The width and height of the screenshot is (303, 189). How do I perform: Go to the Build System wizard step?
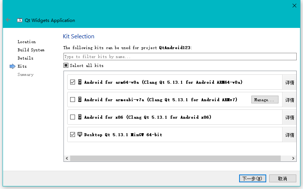(x=31, y=50)
